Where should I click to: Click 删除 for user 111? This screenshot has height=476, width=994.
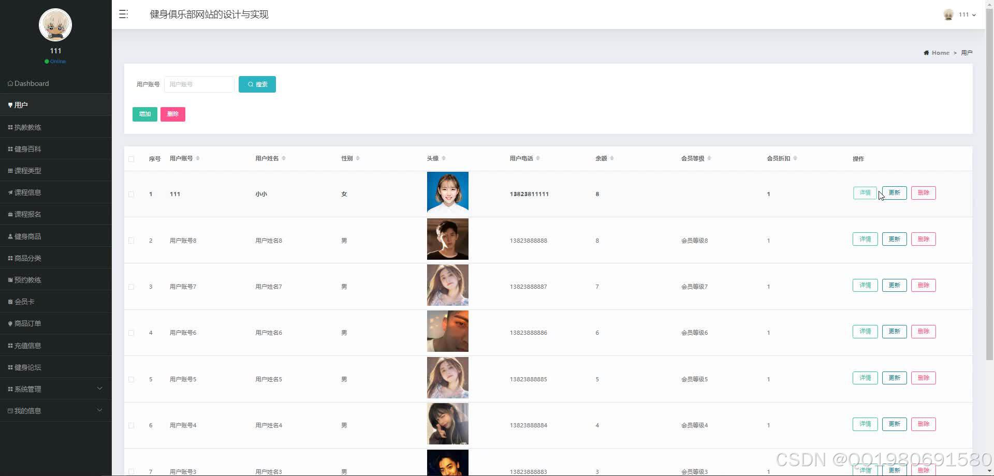tap(924, 193)
